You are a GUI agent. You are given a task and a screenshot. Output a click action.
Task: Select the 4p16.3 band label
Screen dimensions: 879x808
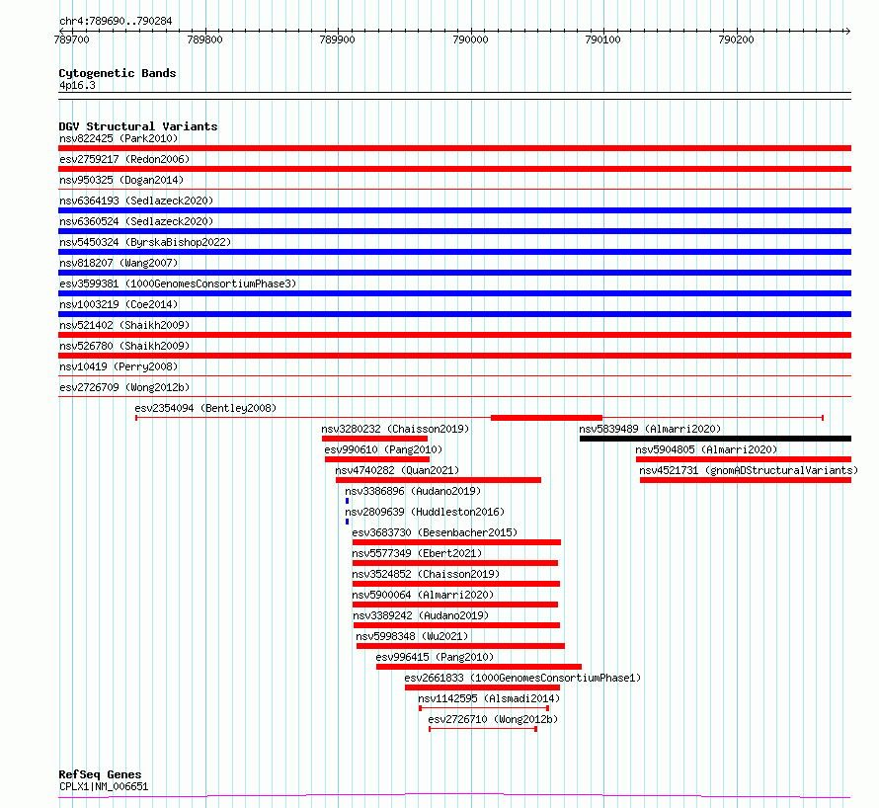[77, 85]
